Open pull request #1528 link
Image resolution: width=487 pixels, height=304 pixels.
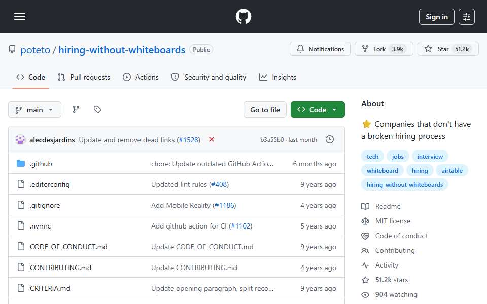pyautogui.click(x=189, y=140)
